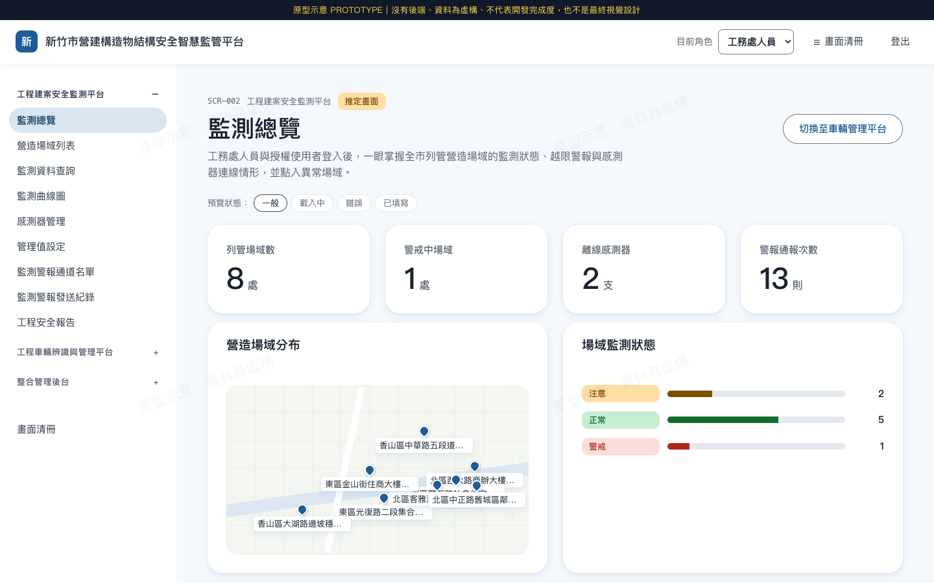
Task: Click the map label 香山區大湖路邊坡穩…
Action: click(x=302, y=524)
